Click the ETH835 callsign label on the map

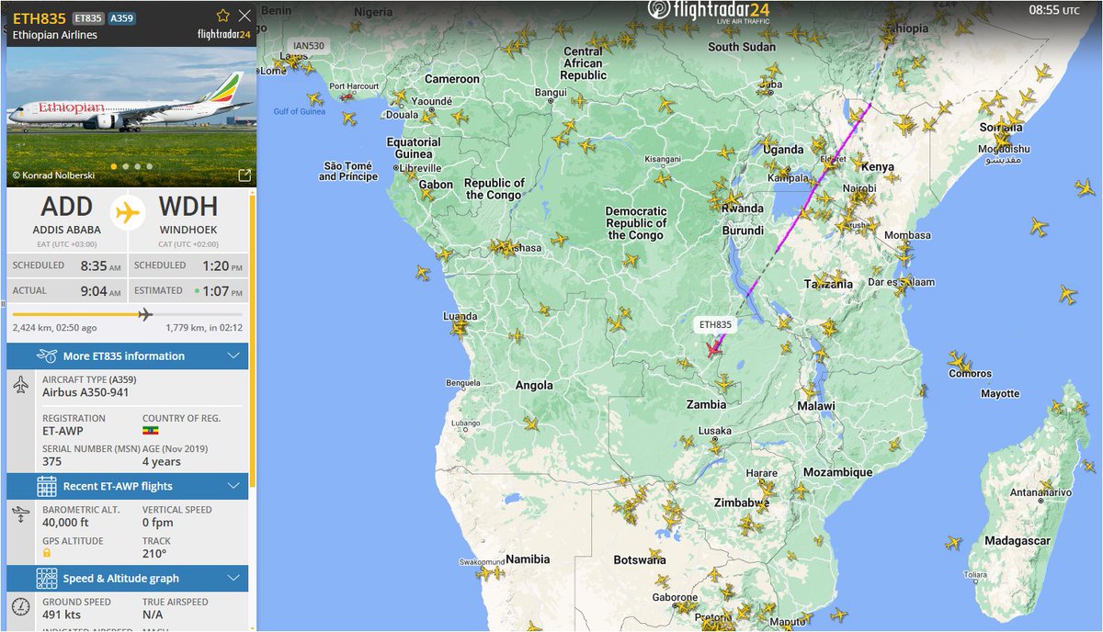(x=715, y=325)
